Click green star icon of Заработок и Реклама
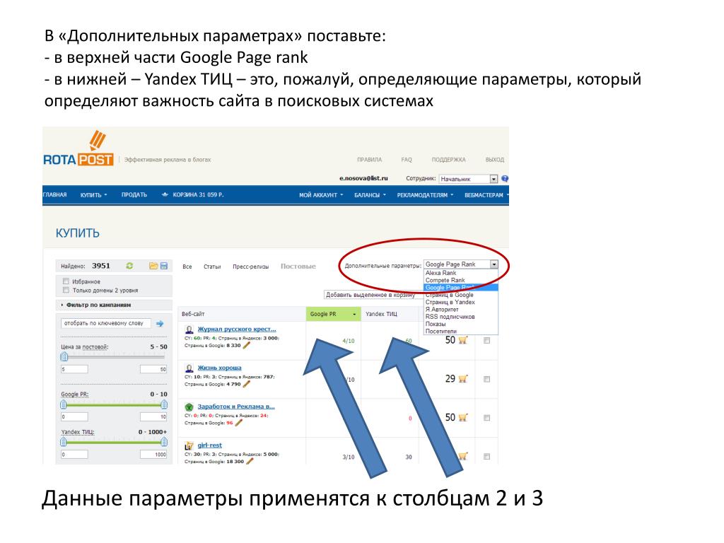The height and width of the screenshot is (543, 724). pos(189,407)
